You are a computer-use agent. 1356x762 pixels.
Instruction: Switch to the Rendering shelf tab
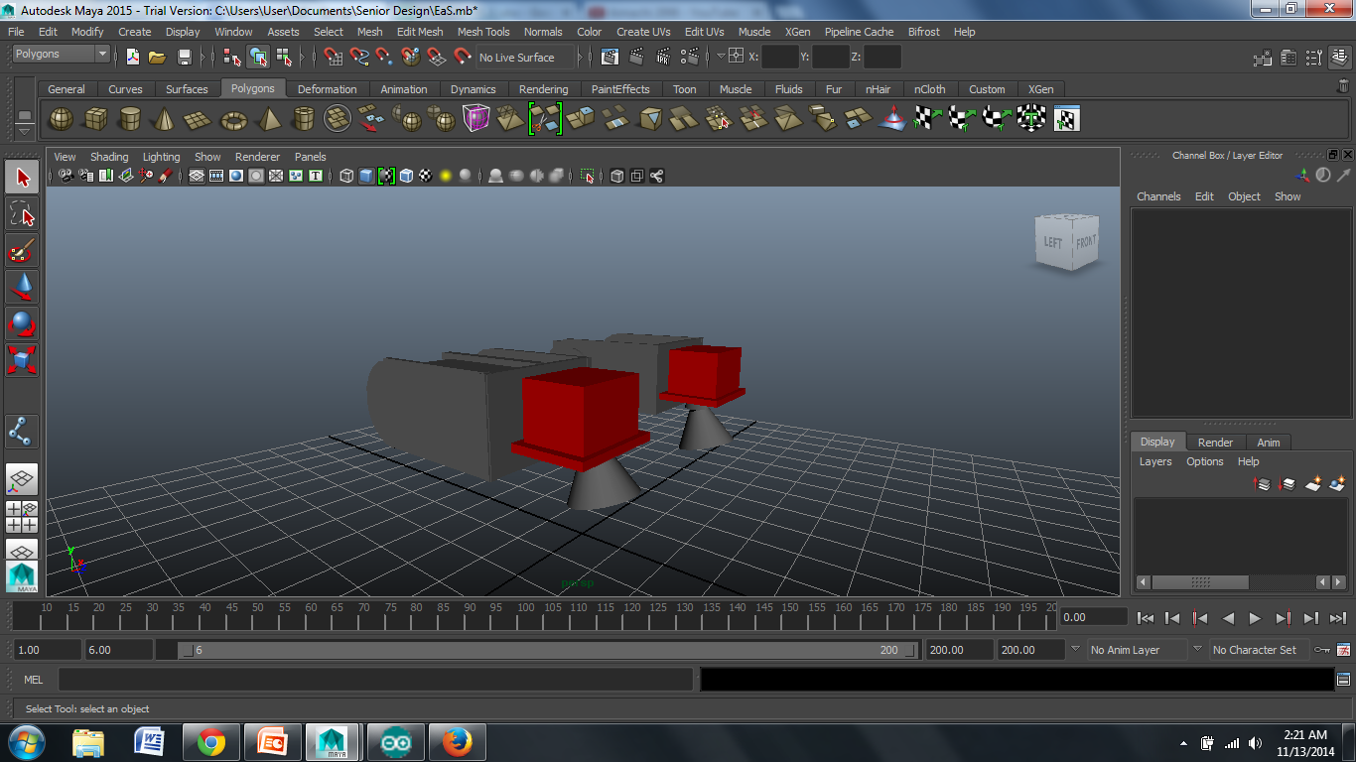543,89
